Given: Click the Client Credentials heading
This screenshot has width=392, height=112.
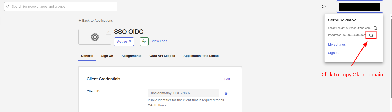Looking at the screenshot, I should click(104, 79).
